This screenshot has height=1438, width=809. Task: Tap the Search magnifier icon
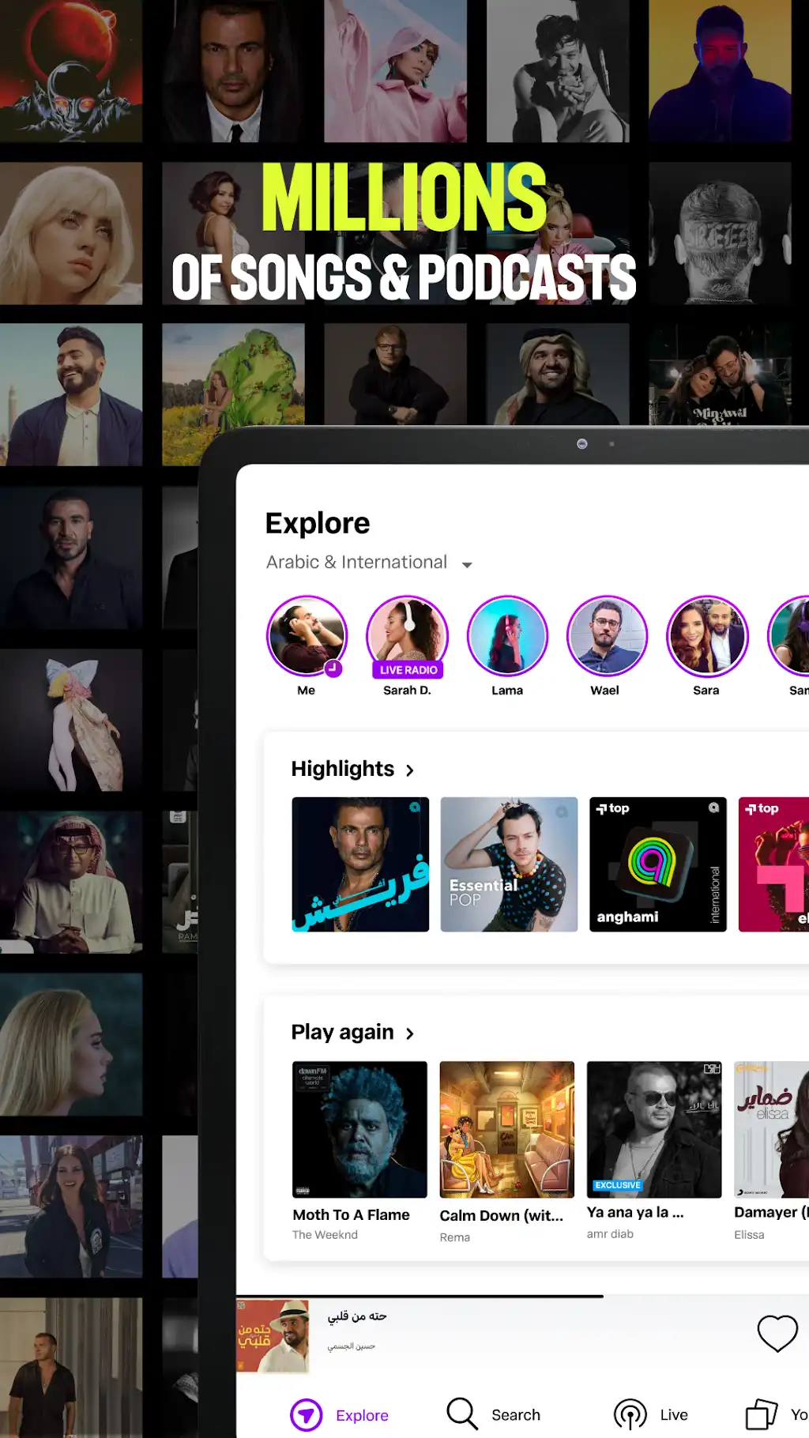(x=462, y=1414)
